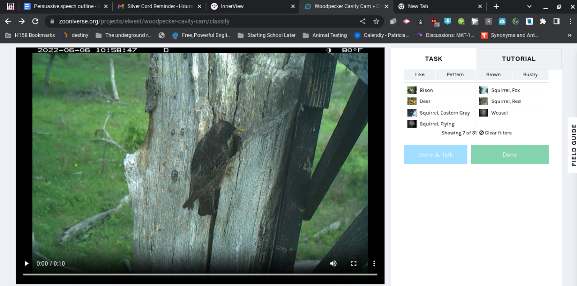Open the Like filter
The image size is (577, 286).
(x=420, y=74)
